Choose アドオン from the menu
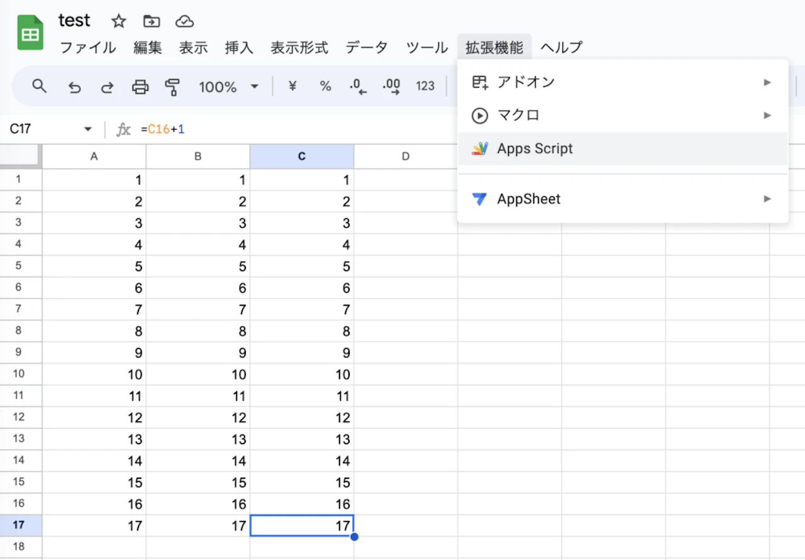The image size is (805, 560). tap(623, 82)
